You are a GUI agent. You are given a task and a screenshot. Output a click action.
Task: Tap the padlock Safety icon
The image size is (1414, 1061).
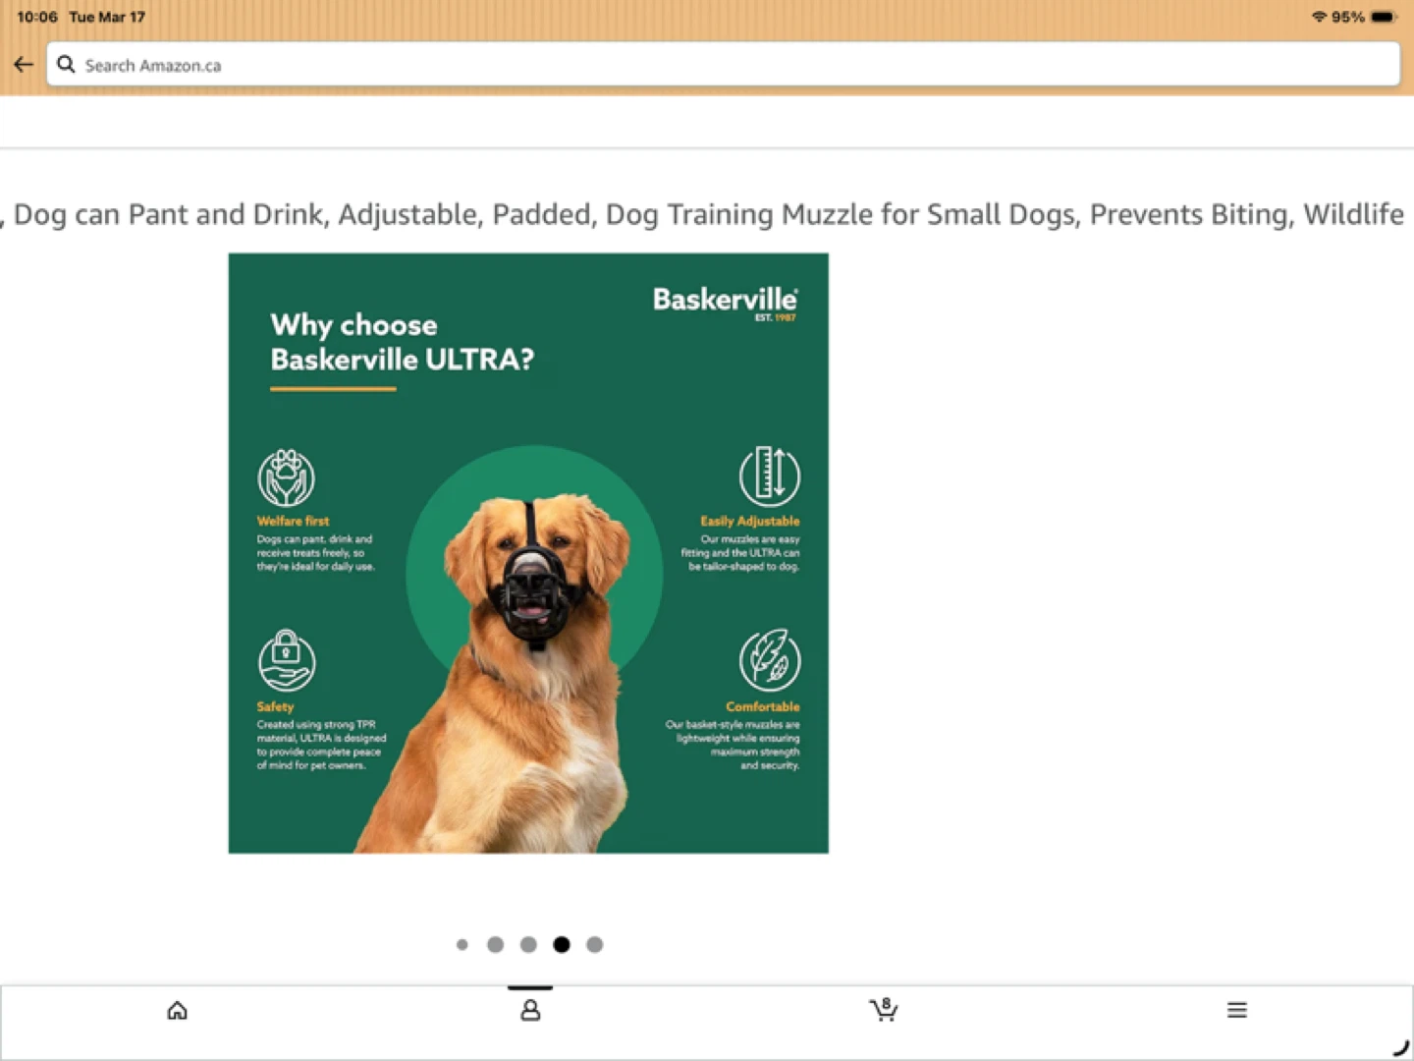[x=287, y=660]
